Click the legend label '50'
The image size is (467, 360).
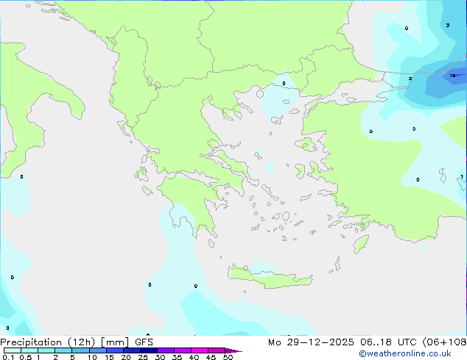[228, 357]
